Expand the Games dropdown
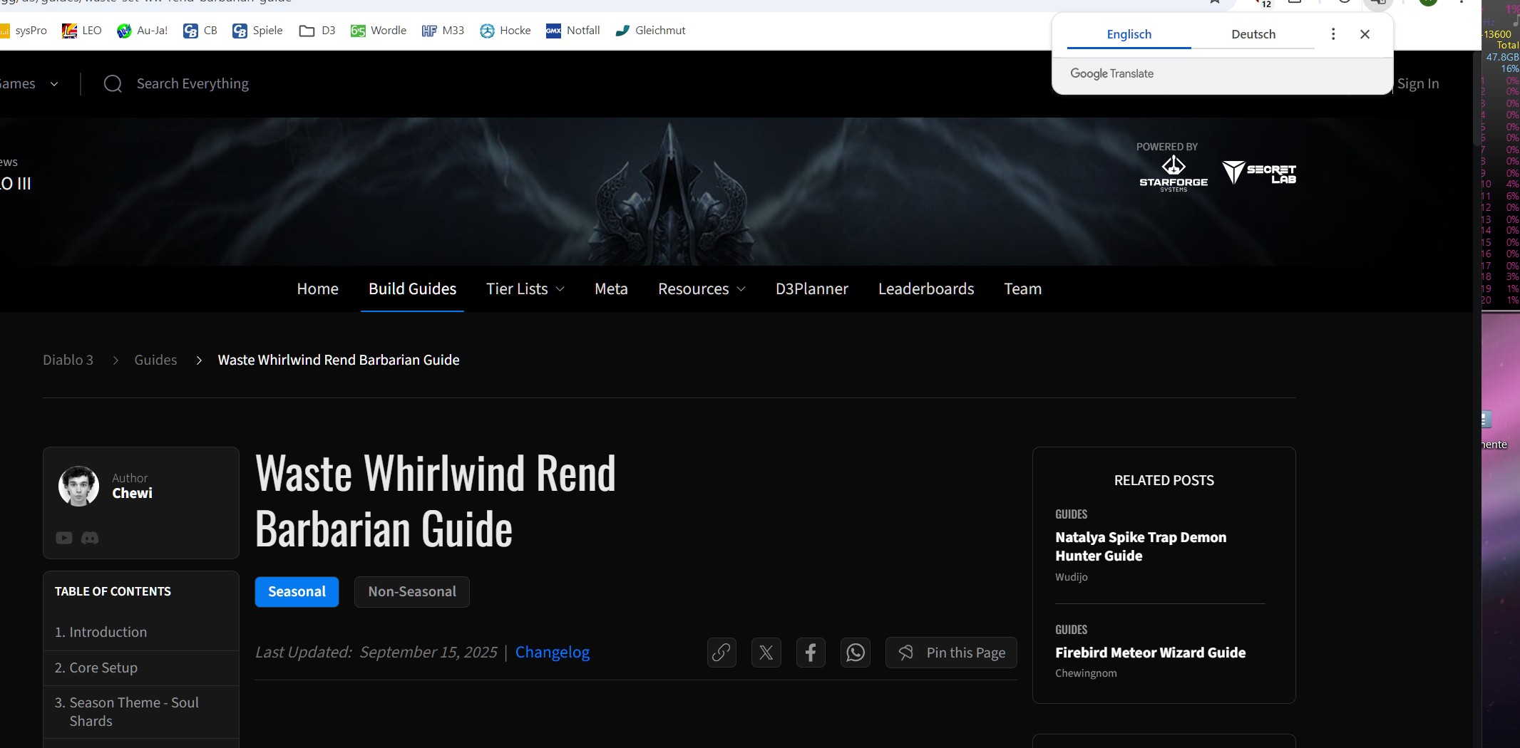The width and height of the screenshot is (1520, 748). [x=29, y=84]
